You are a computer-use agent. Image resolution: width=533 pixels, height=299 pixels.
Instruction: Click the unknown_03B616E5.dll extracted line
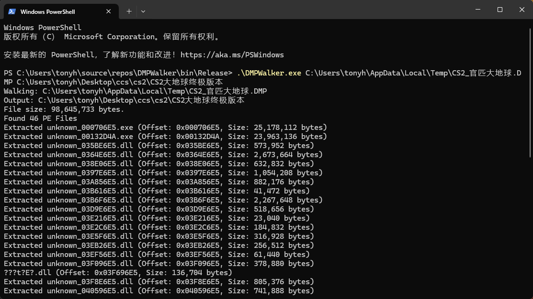pyautogui.click(x=157, y=191)
